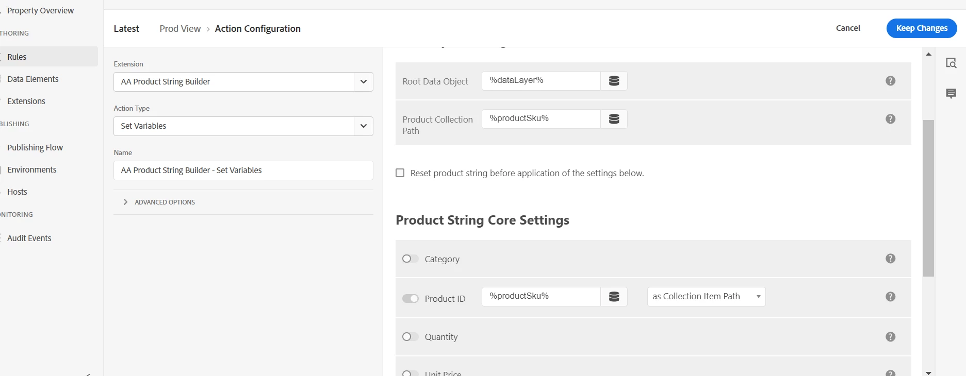966x376 pixels.
Task: Open the comments panel icon
Action: (x=951, y=93)
